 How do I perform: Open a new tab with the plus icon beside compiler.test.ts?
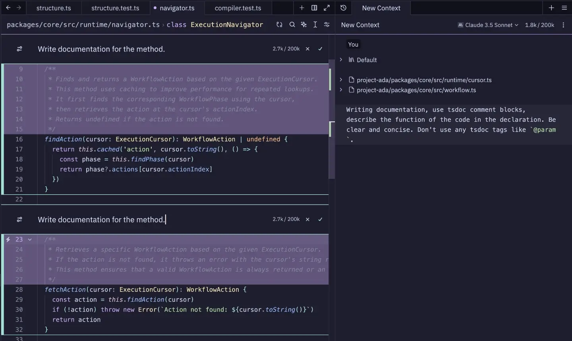(302, 8)
